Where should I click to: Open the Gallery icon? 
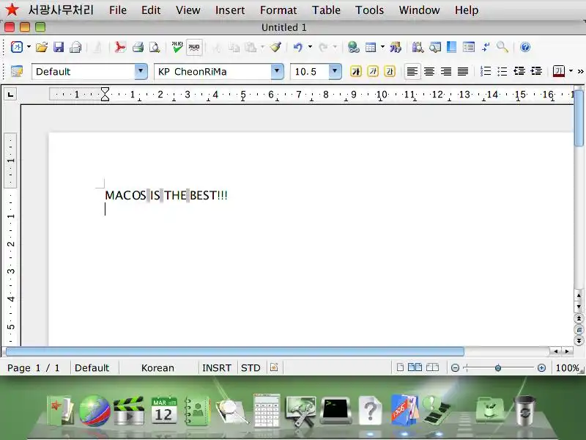point(451,47)
